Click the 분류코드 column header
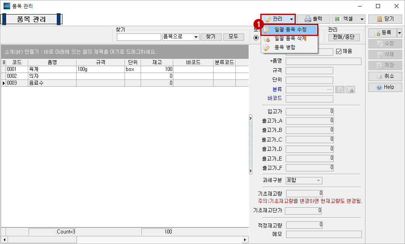This screenshot has width=405, height=244. [224, 62]
